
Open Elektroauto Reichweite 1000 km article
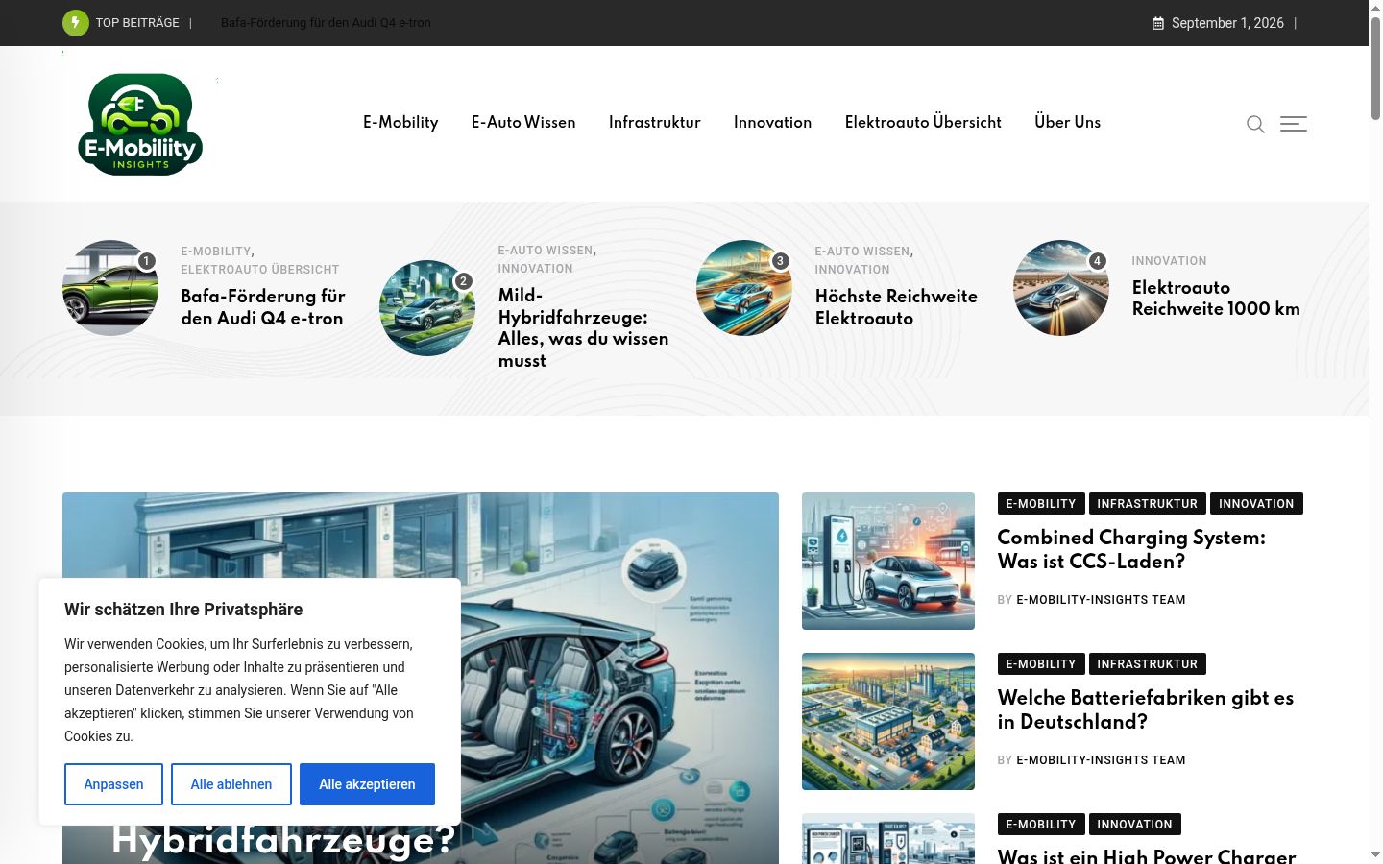pos(1216,298)
